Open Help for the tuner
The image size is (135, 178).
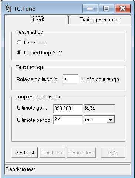click(x=113, y=152)
